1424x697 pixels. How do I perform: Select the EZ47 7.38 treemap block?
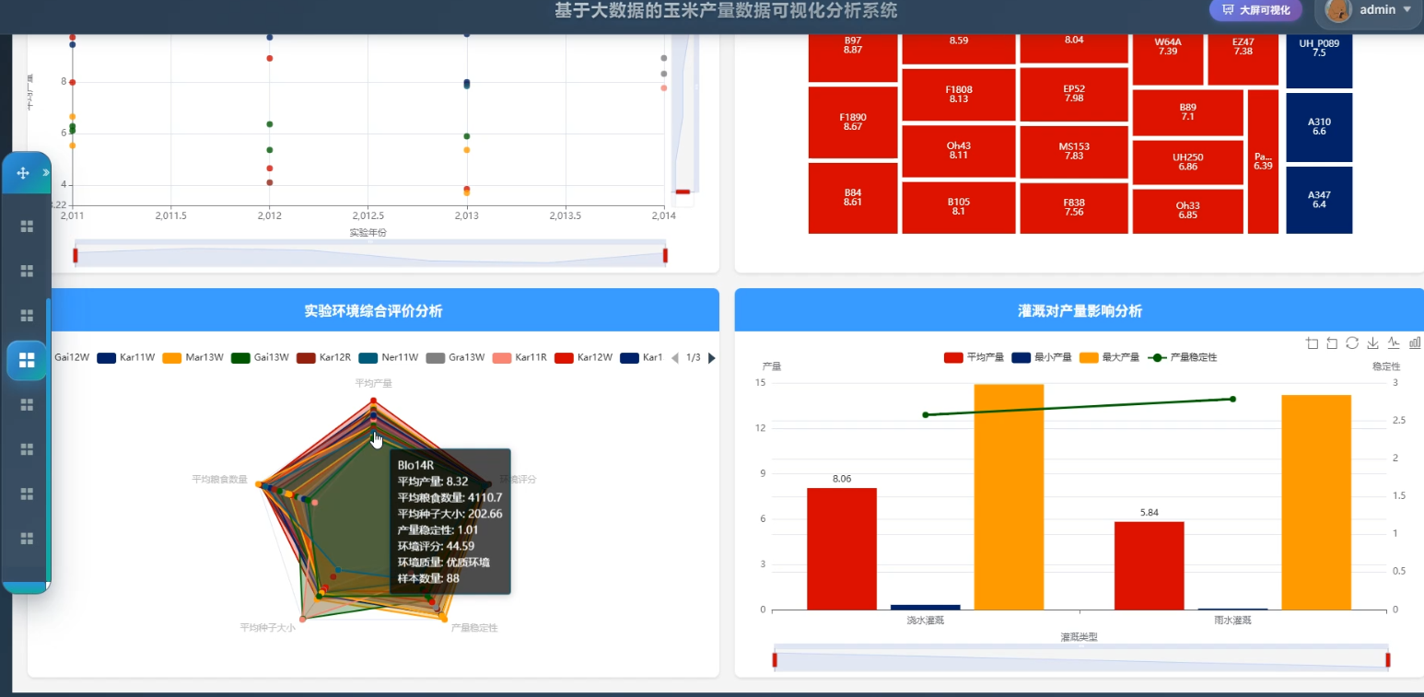pos(1243,59)
